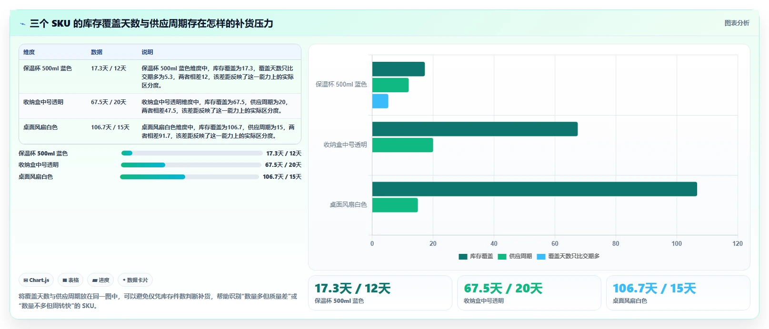This screenshot has width=769, height=329.
Task: Open the 17.3天 / 12天 stat card
Action: [380, 293]
